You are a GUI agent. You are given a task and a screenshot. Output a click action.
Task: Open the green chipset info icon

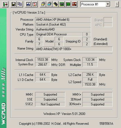click(62, 4)
